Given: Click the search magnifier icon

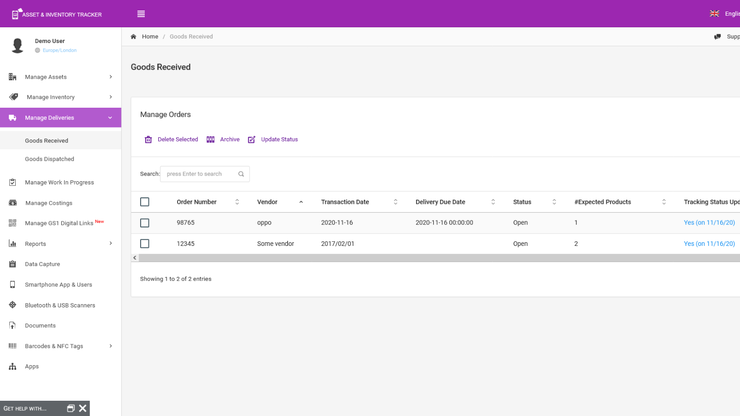Looking at the screenshot, I should point(241,174).
